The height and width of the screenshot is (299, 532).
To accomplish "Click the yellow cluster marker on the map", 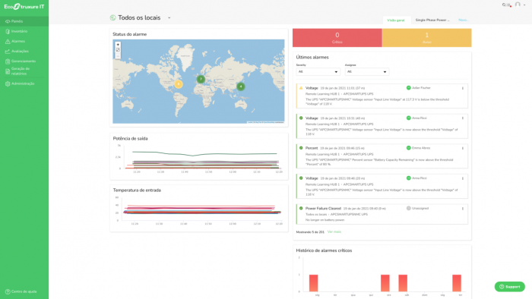I will click(179, 84).
